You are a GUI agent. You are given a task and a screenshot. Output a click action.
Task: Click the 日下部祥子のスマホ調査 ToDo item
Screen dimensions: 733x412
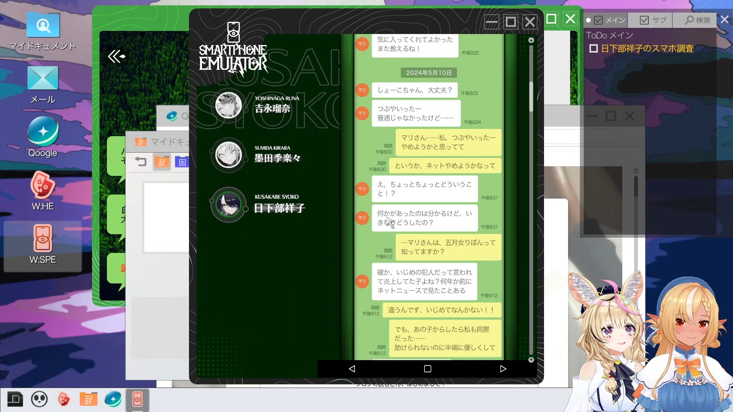point(647,48)
